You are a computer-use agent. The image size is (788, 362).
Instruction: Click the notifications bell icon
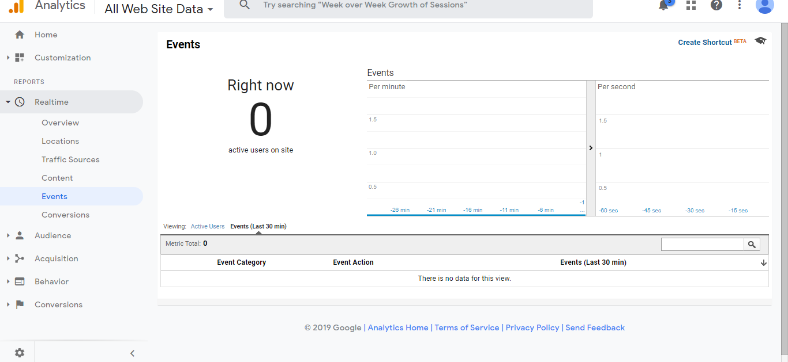coord(664,5)
